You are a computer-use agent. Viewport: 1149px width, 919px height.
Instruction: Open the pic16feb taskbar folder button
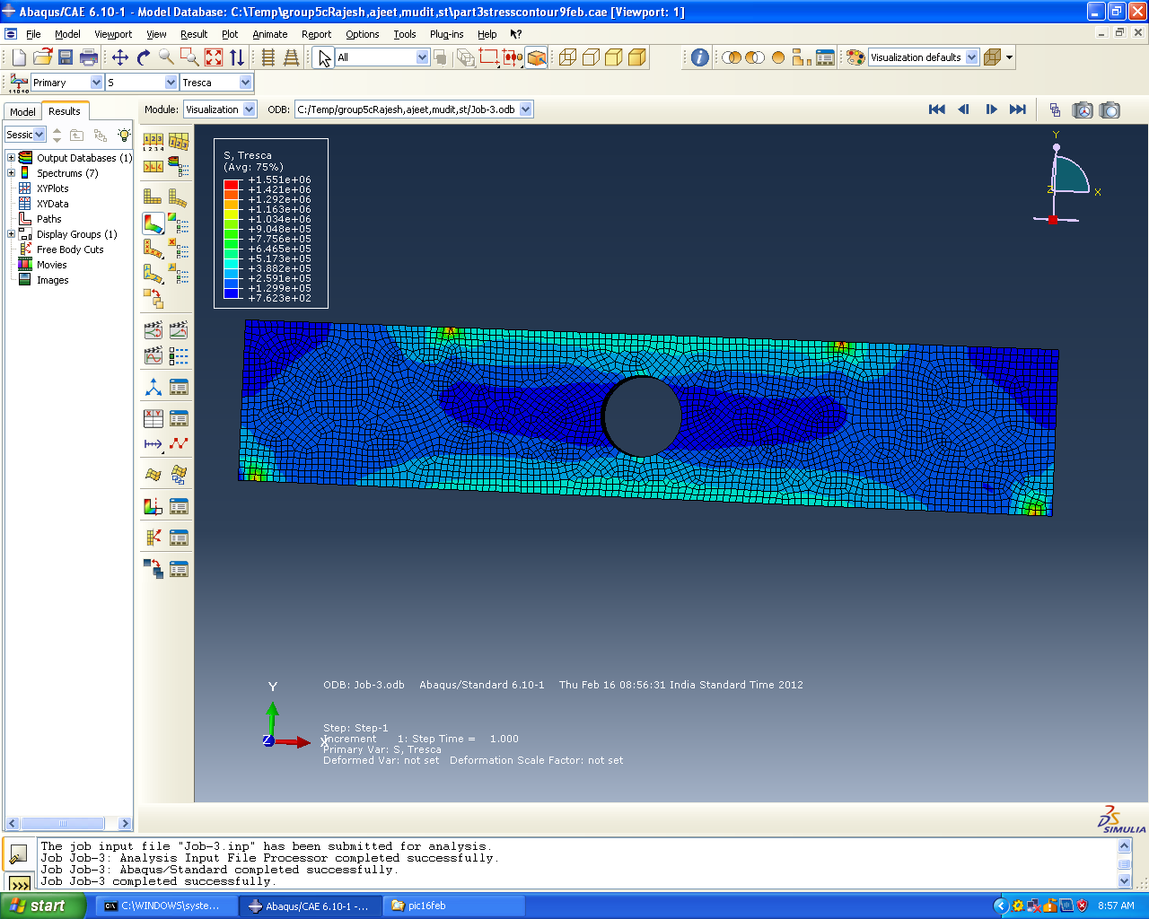453,906
